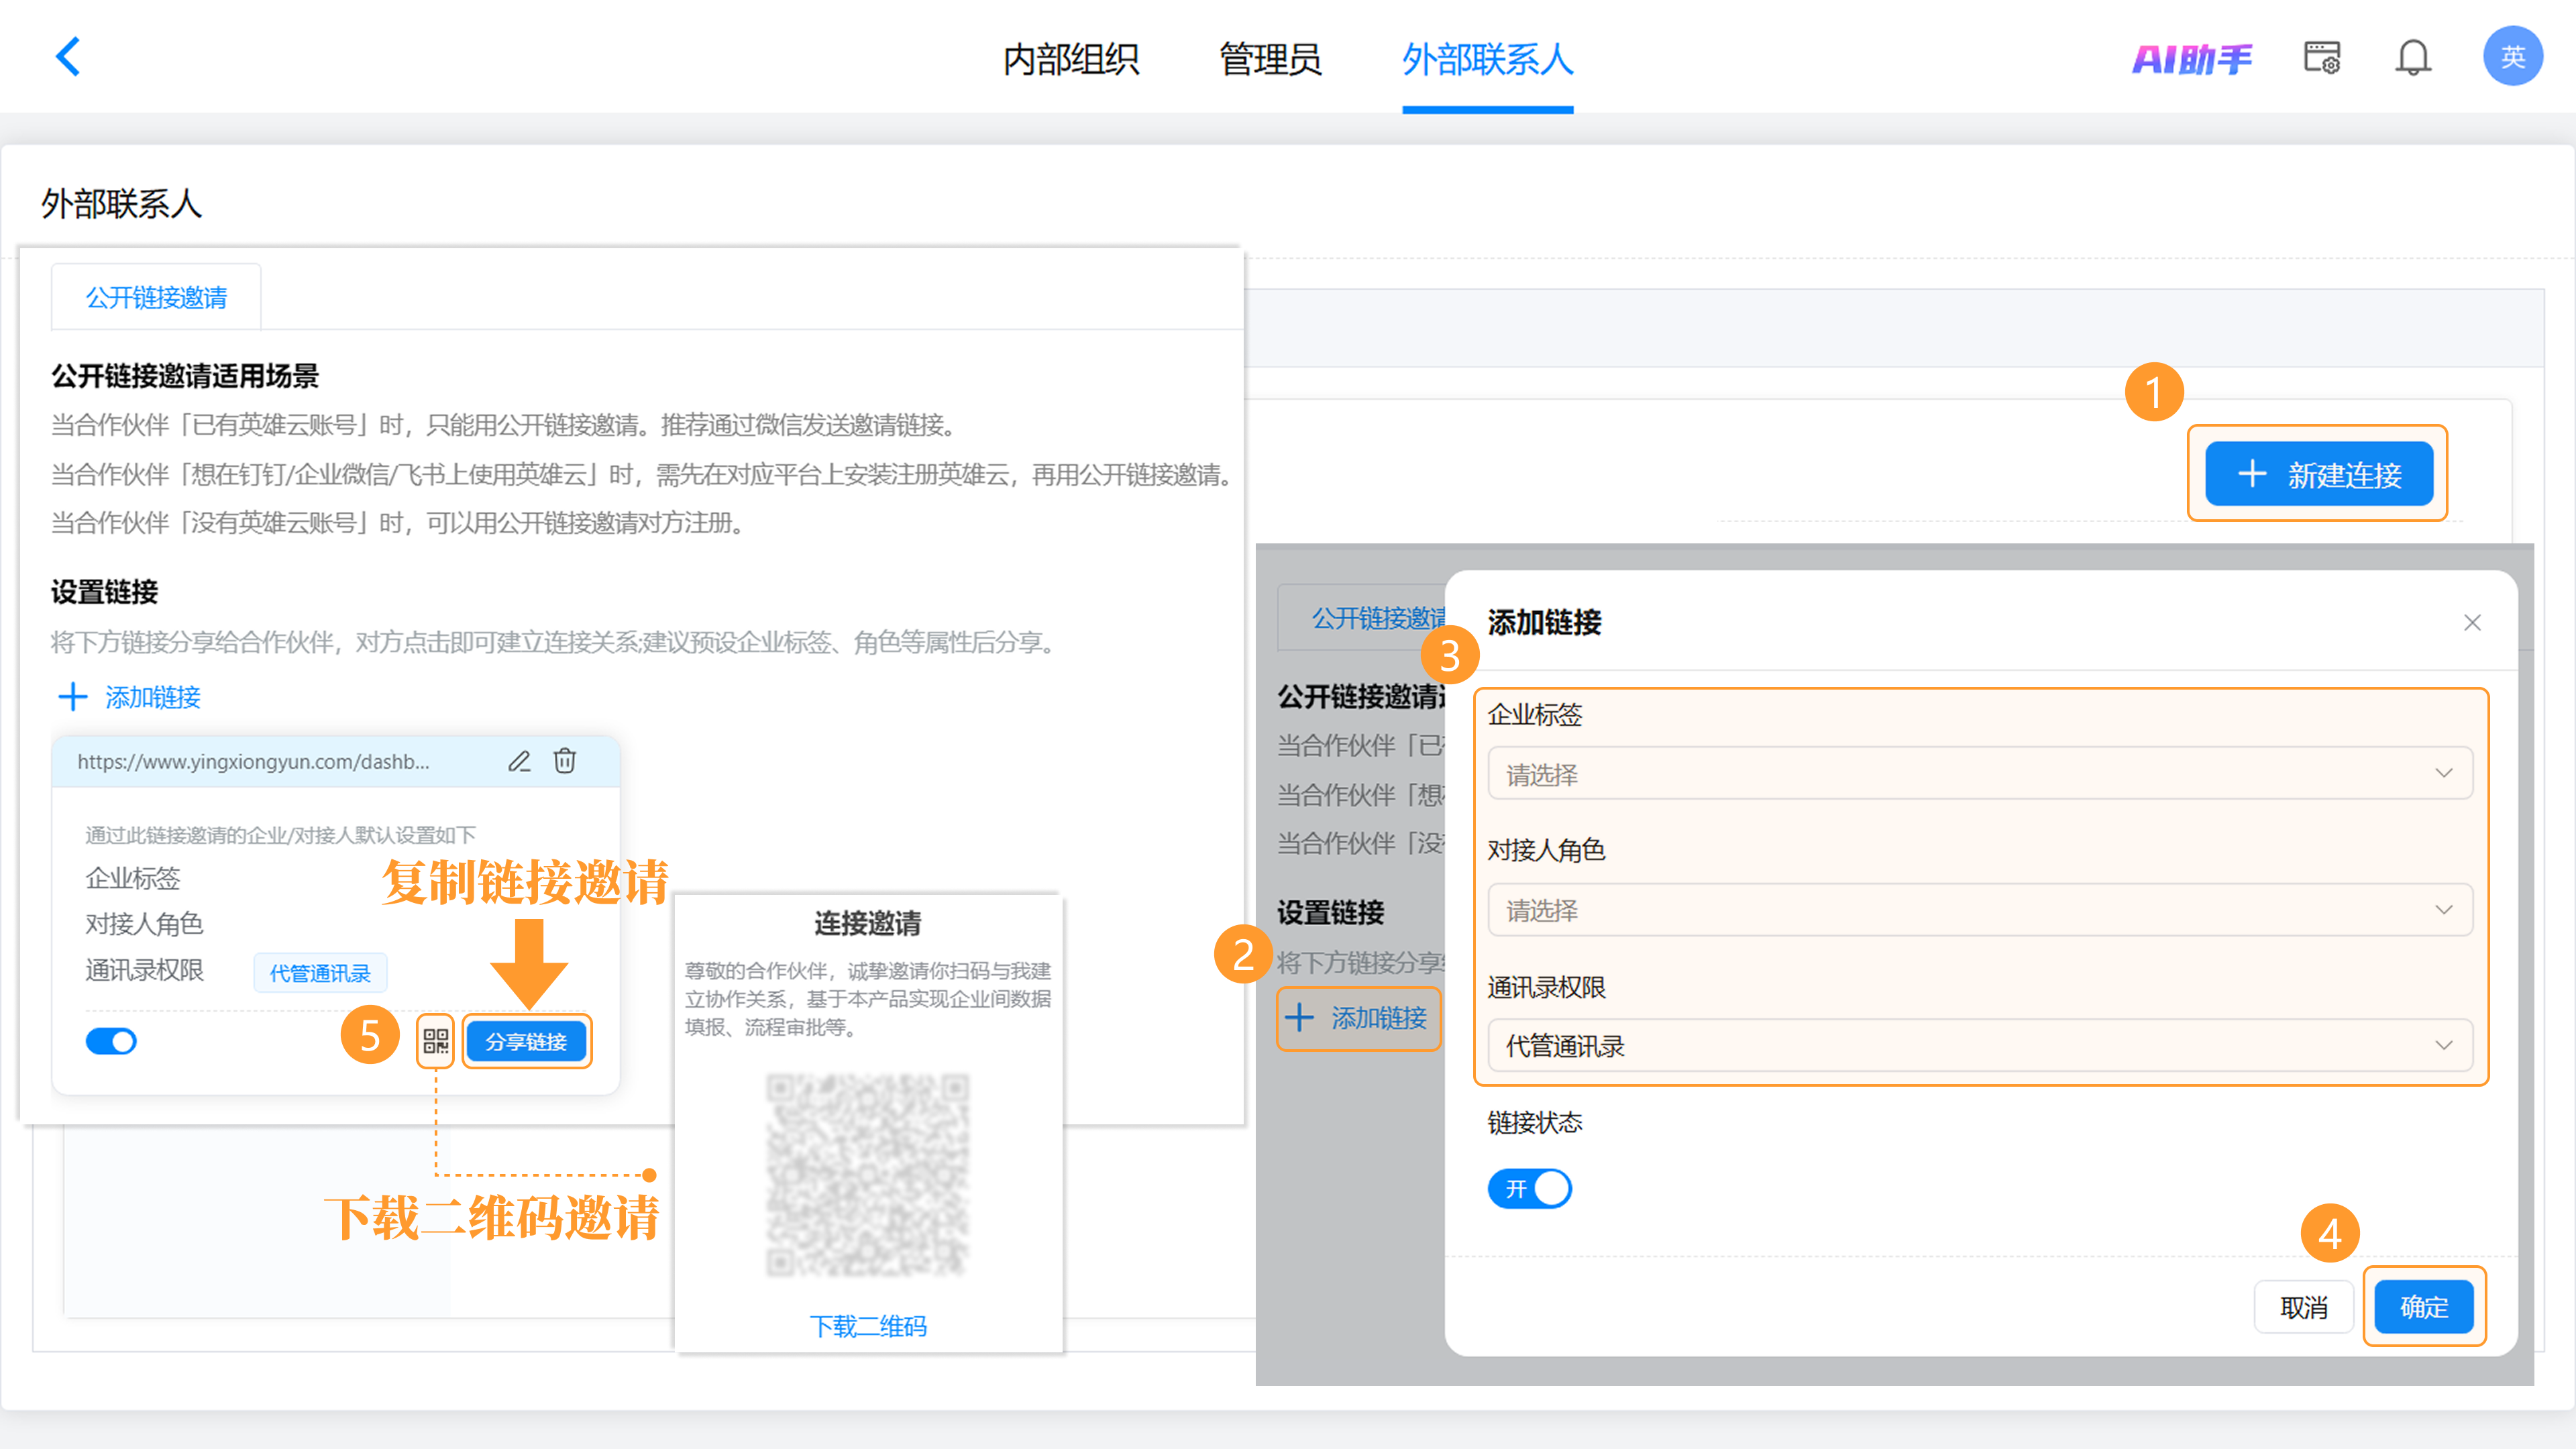Expand the 对接人角色 dropdown
This screenshot has width=2576, height=1449.
[1979, 909]
